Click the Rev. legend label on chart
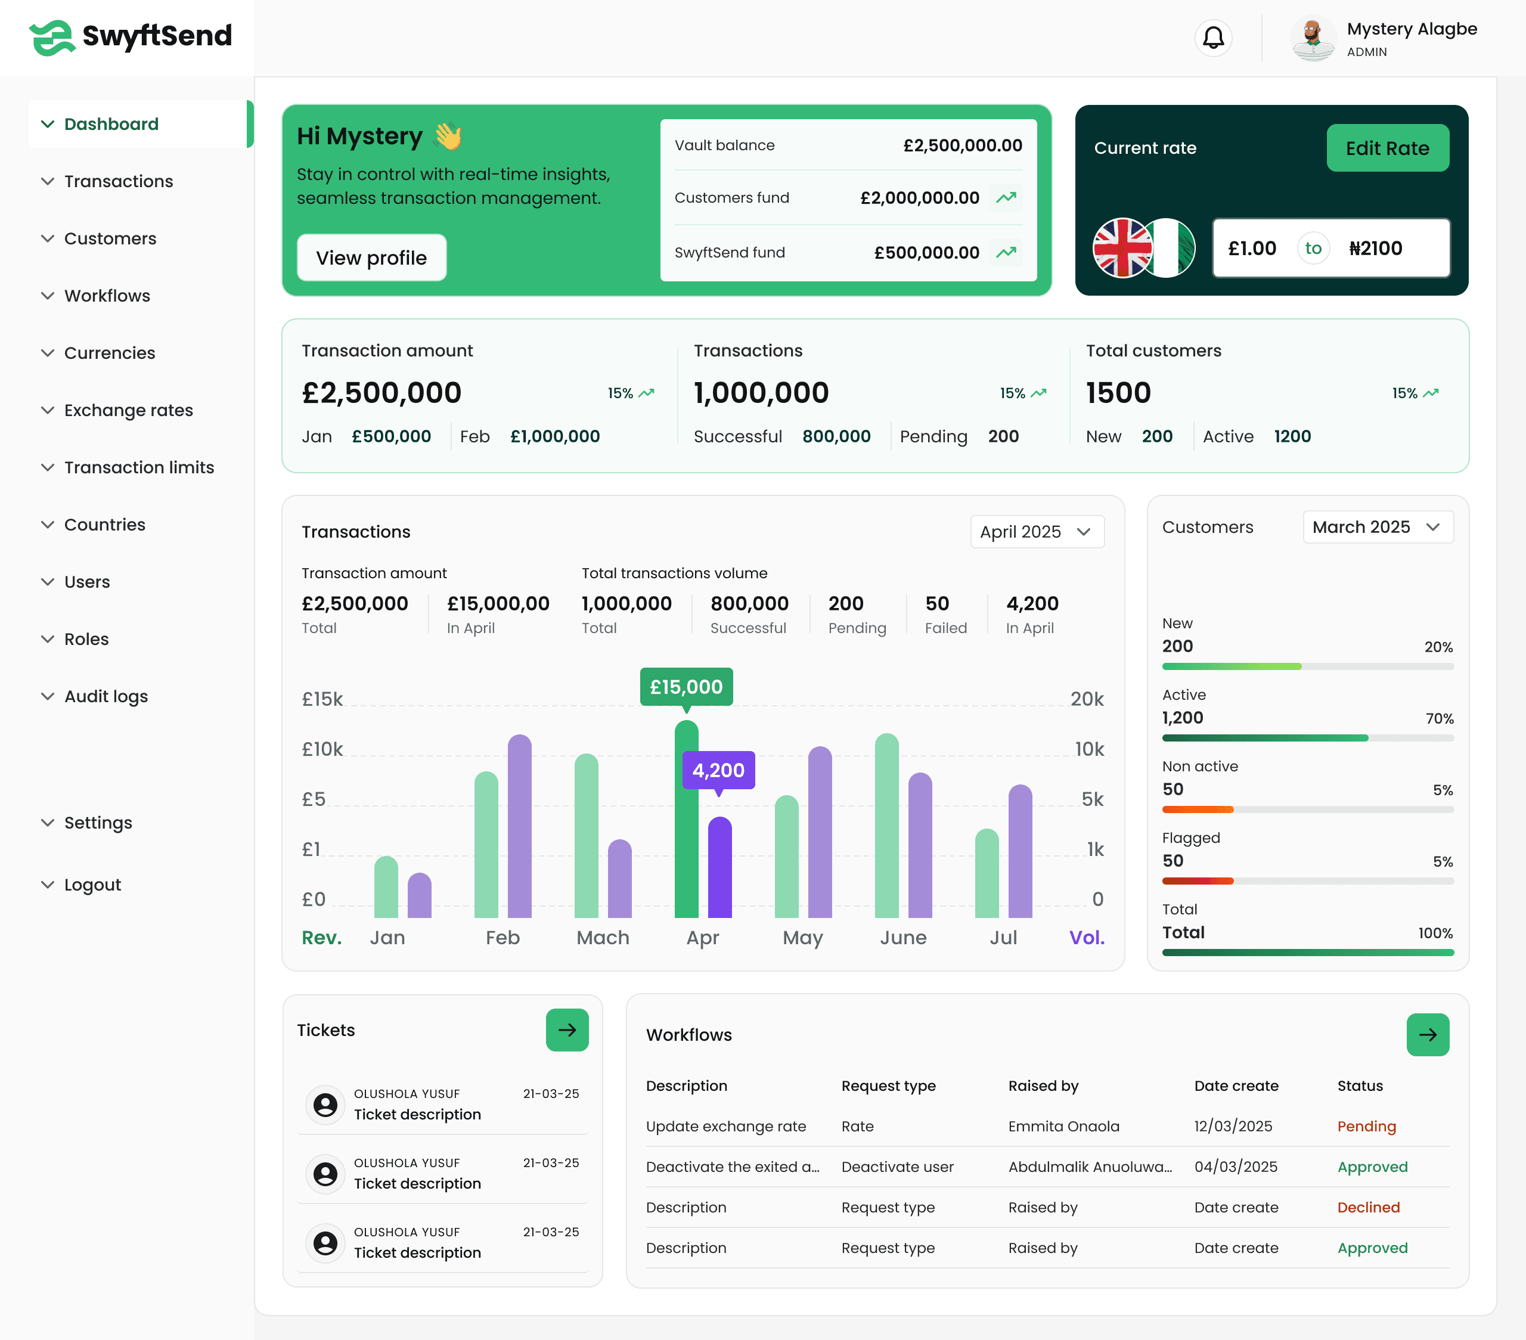This screenshot has height=1340, width=1526. tap(321, 937)
